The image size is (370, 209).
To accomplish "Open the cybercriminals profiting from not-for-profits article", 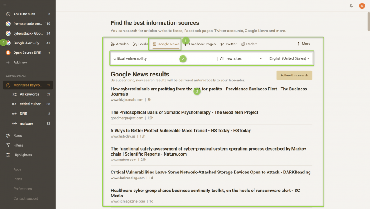I will 209,91.
